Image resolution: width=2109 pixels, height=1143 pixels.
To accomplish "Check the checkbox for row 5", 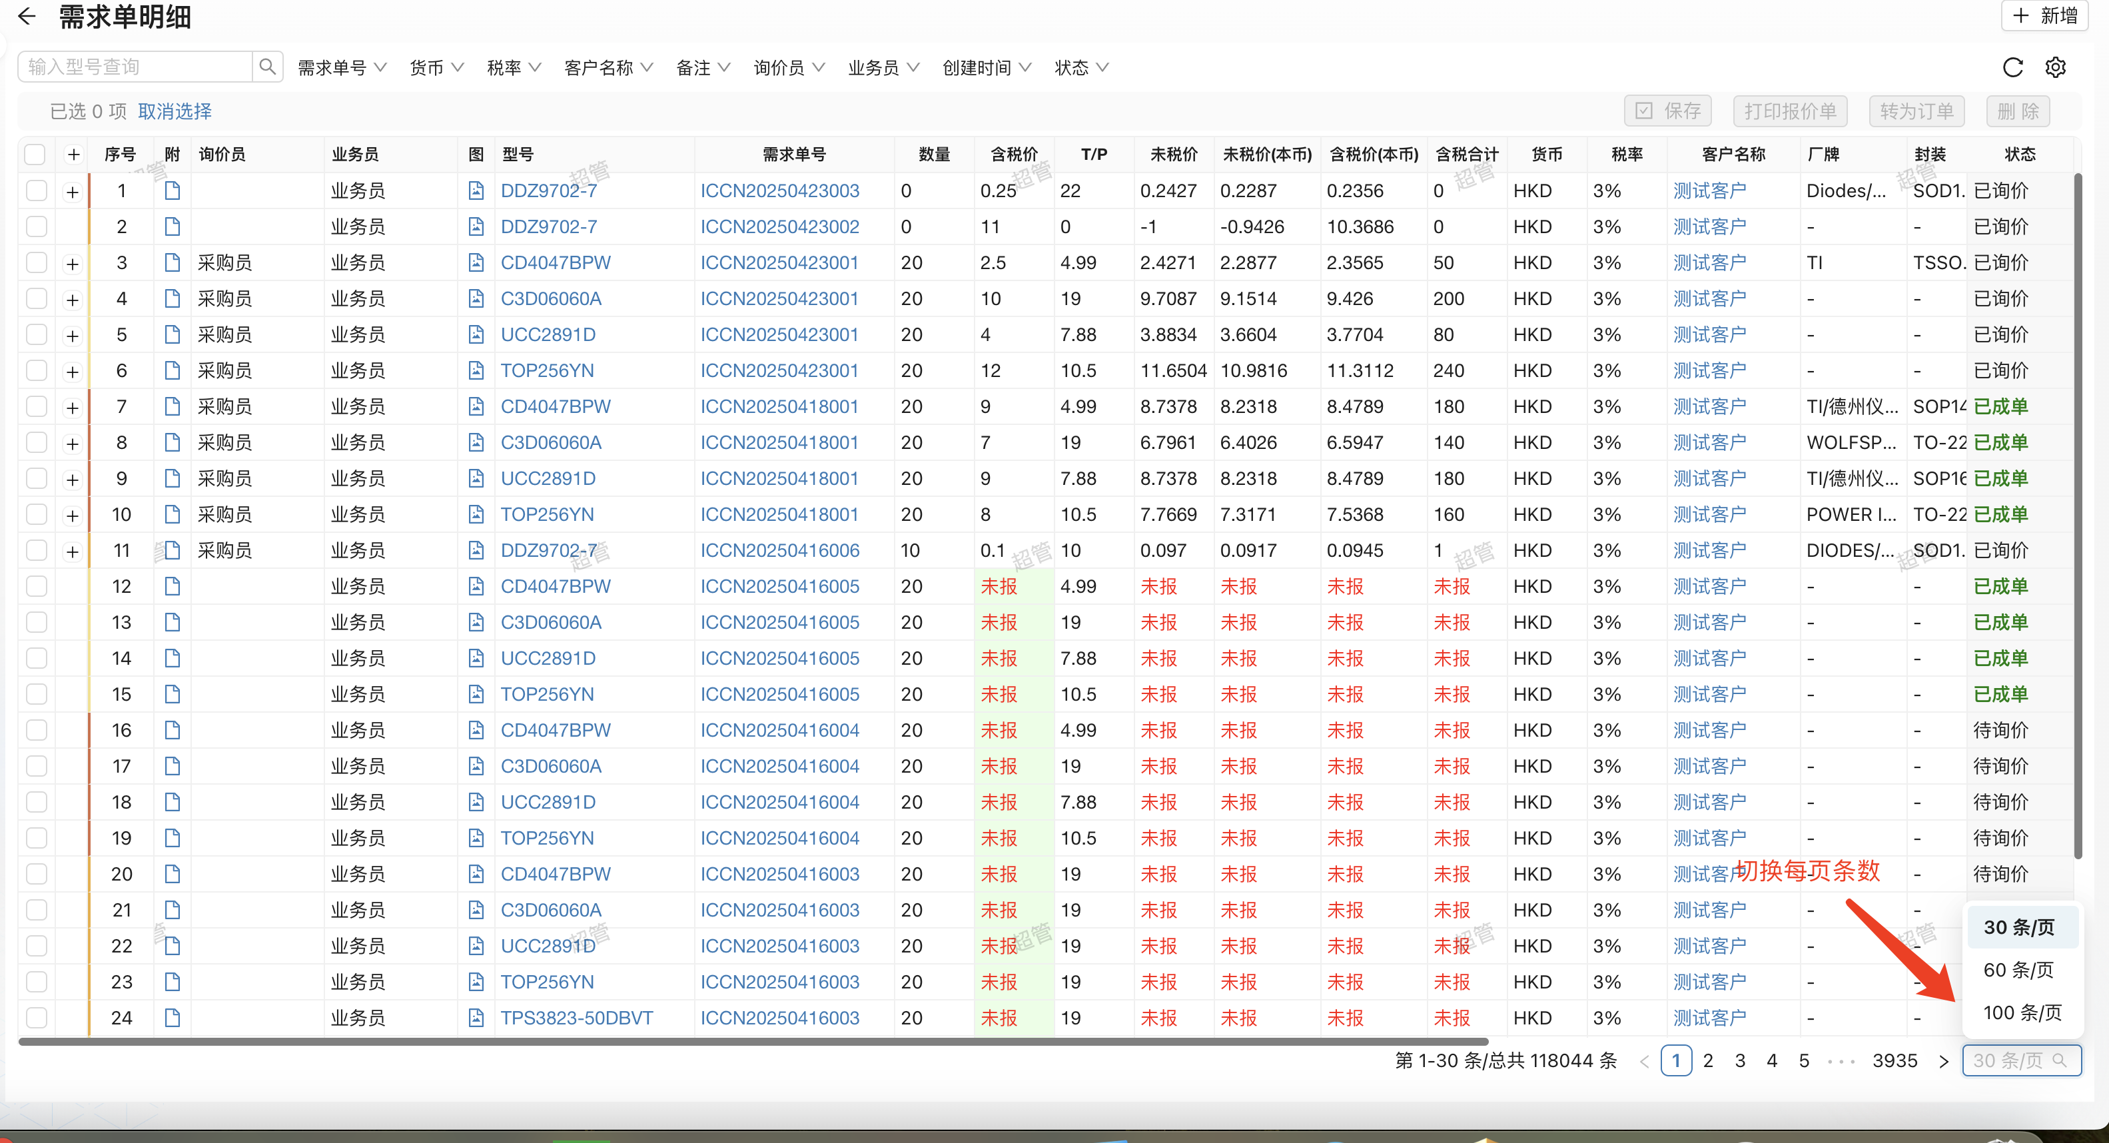I will click(36, 335).
